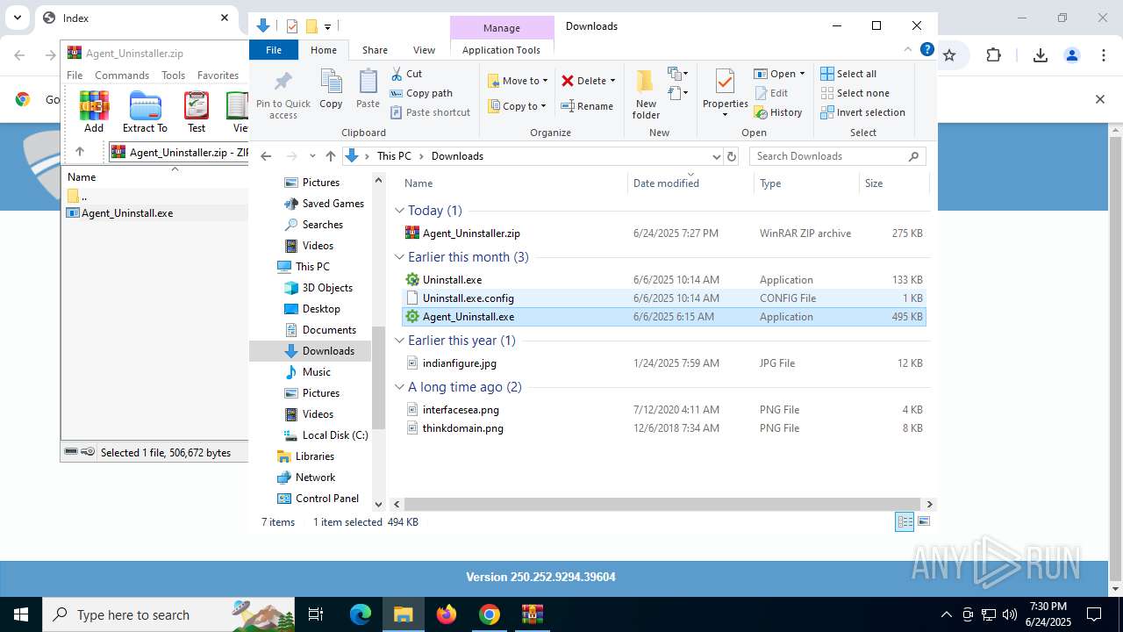Click the Paste shortcut command
This screenshot has height=632, width=1123.
[x=430, y=112]
